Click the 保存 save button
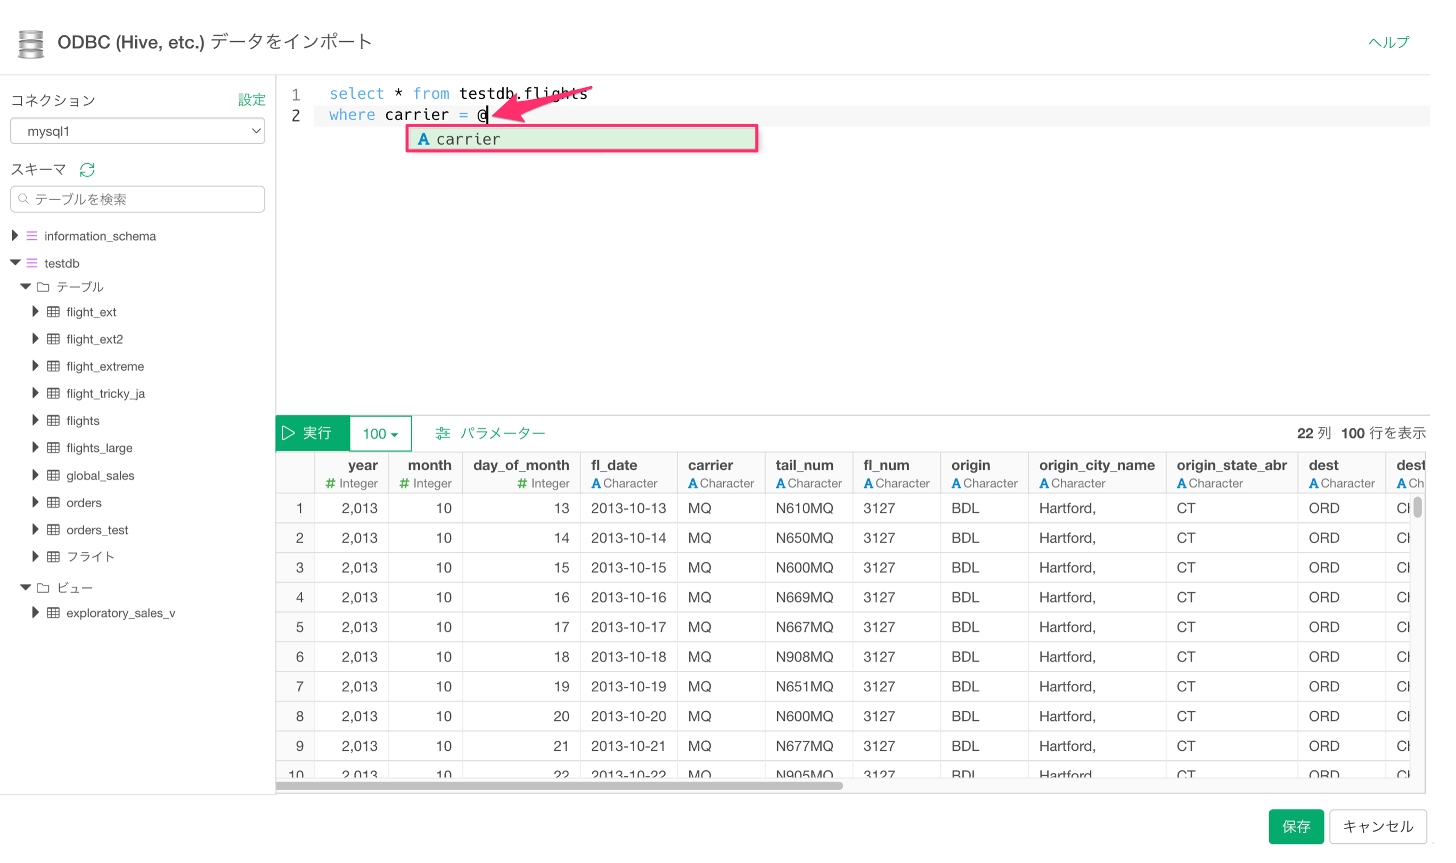This screenshot has height=863, width=1456. [x=1296, y=826]
